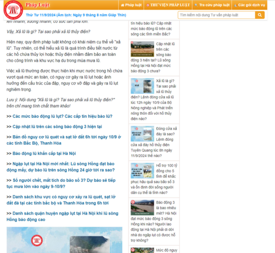
Task: Open the Pháp luật home menu item
Action: pos(131,5)
